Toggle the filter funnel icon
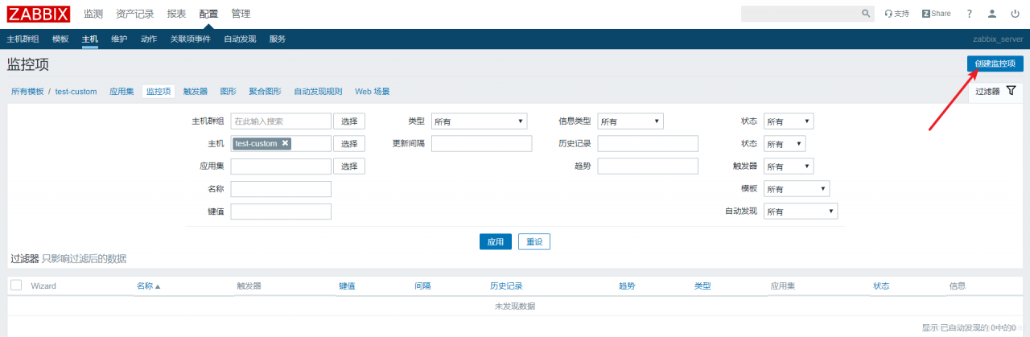The height and width of the screenshot is (337, 1030). [x=1011, y=91]
